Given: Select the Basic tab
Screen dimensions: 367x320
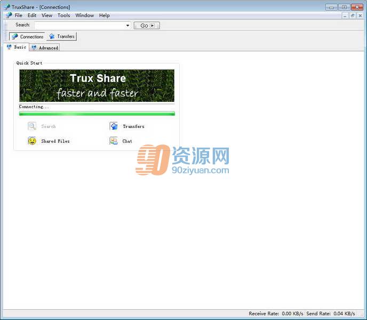Looking at the screenshot, I should [x=16, y=47].
